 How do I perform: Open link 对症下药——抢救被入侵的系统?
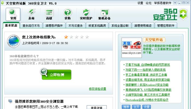(x=146, y=70)
